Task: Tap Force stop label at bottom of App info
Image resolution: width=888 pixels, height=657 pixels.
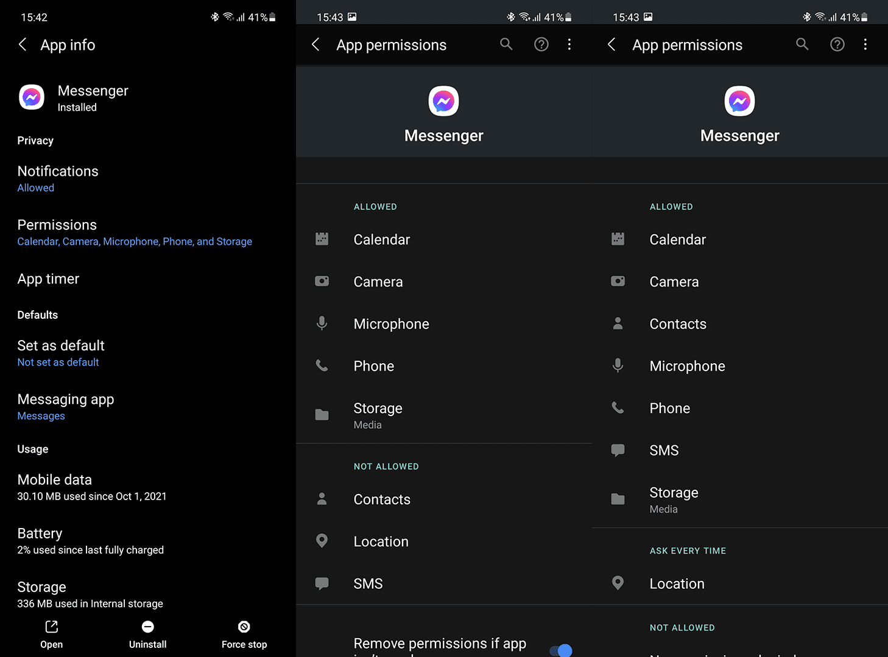Action: coord(244,644)
